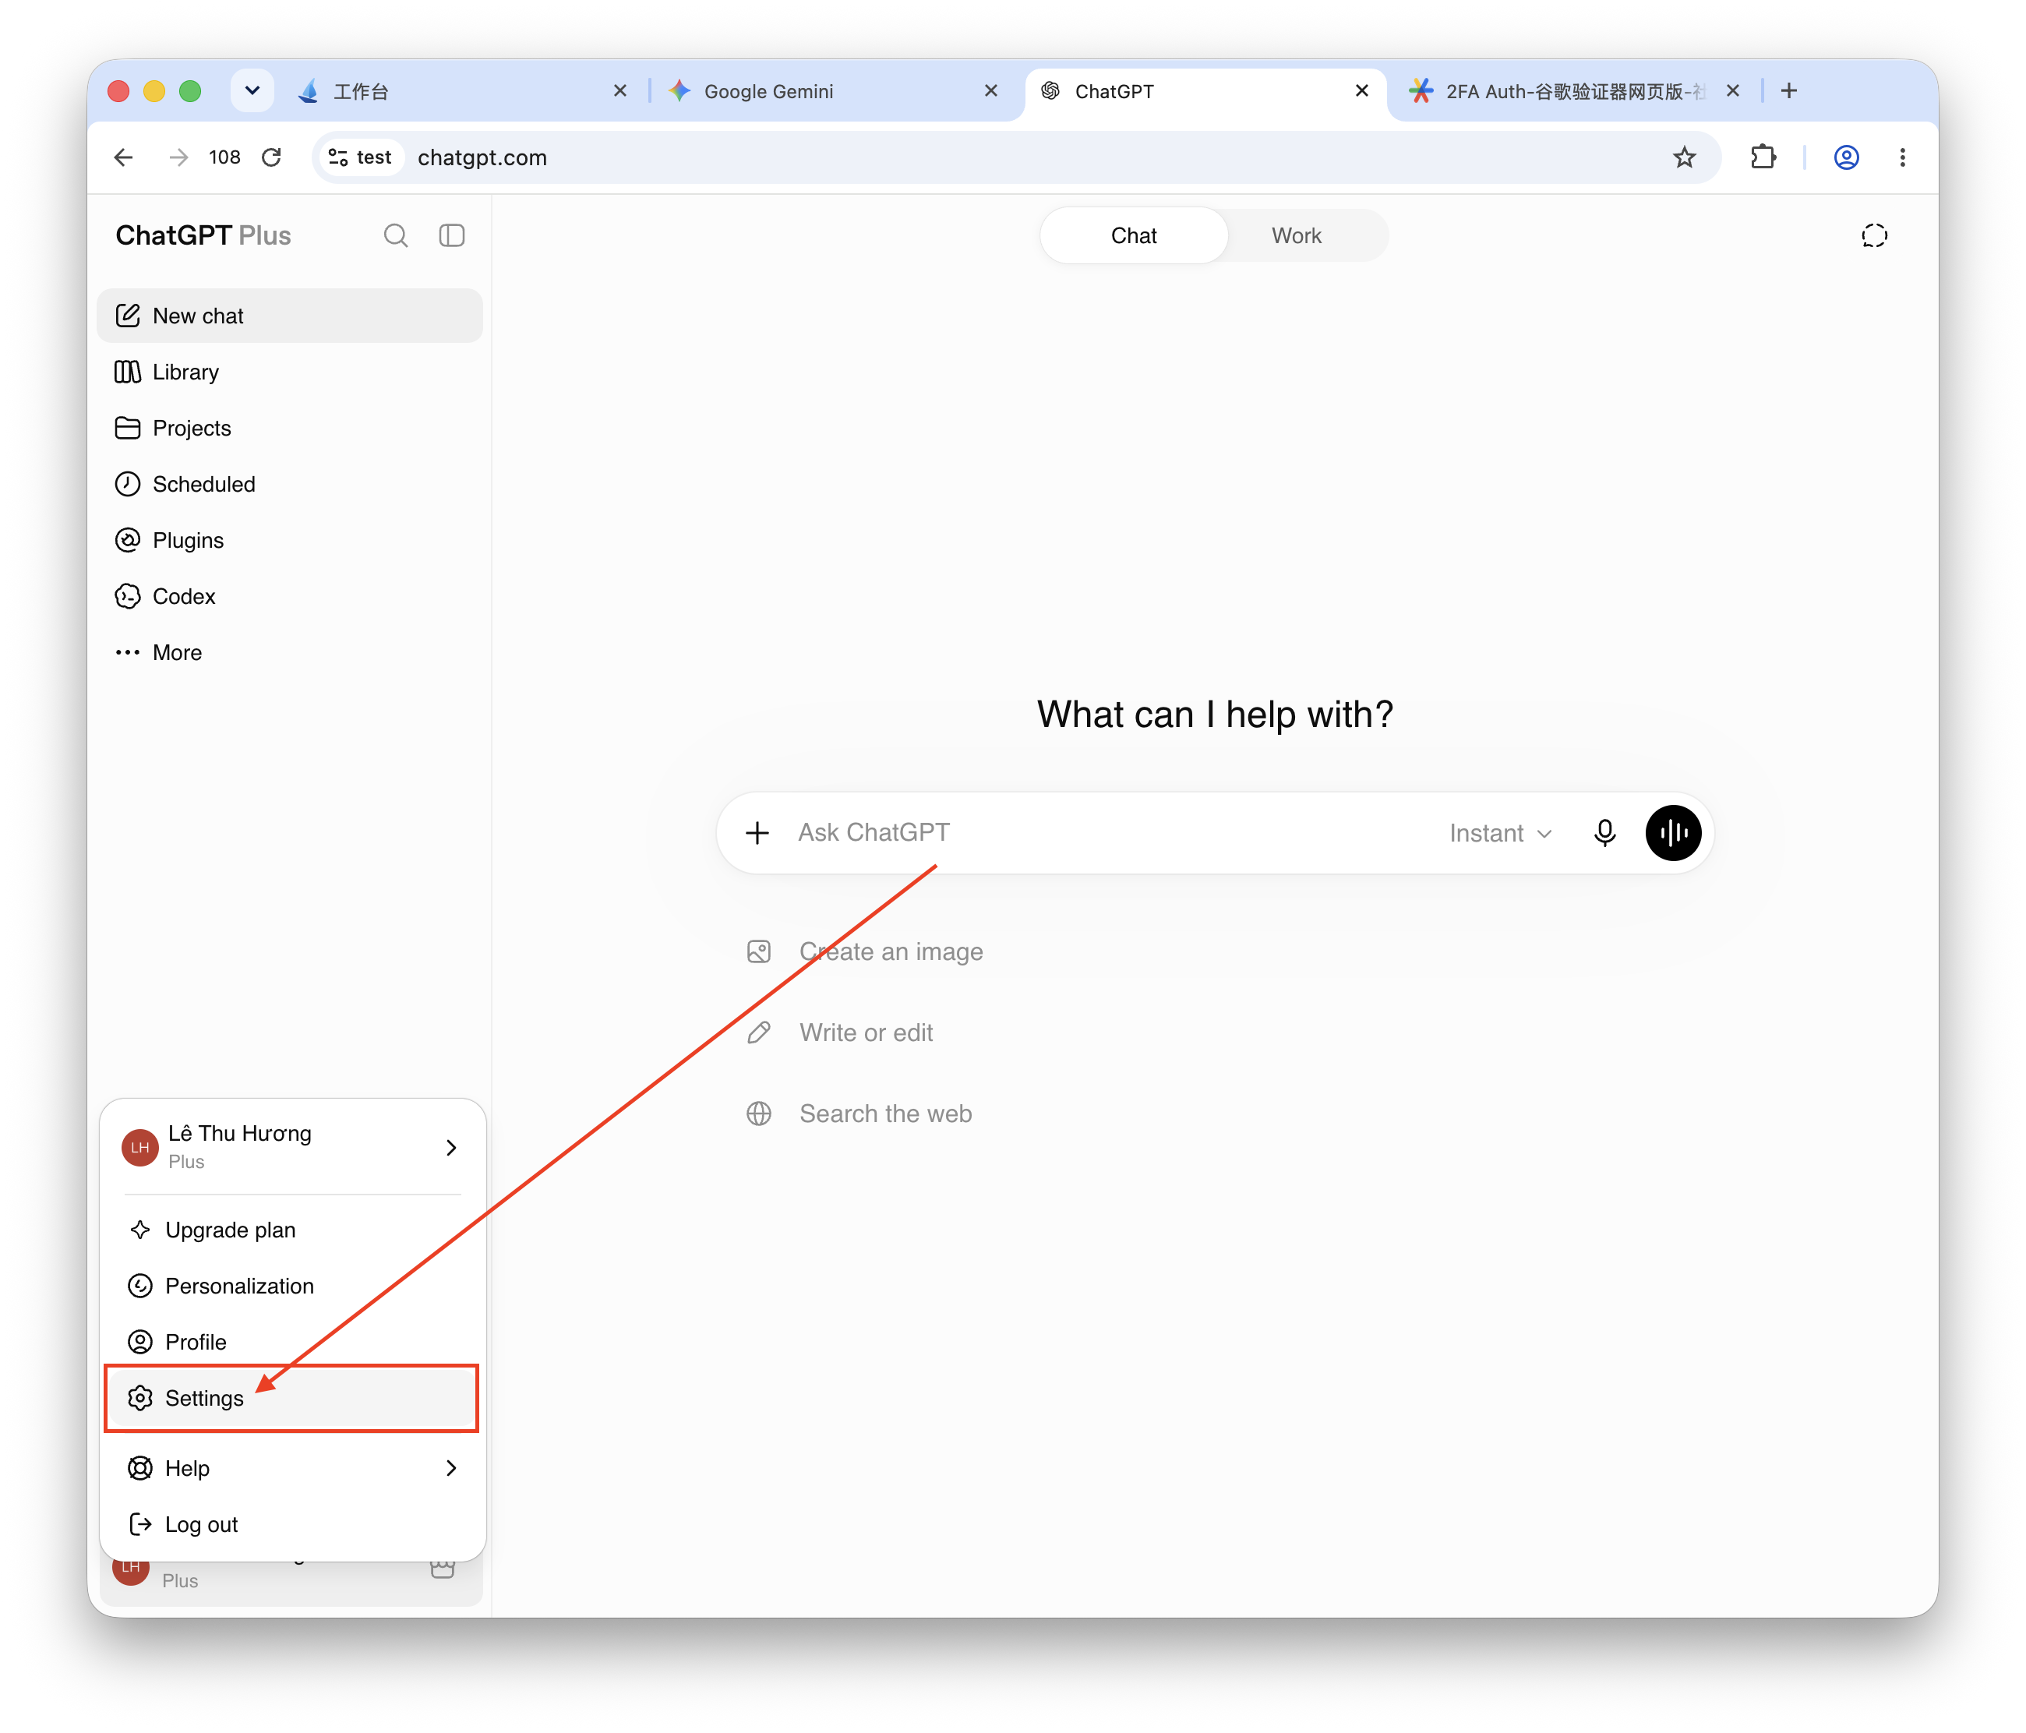Open Scheduled in the sidebar
This screenshot has height=1733, width=2026.
pyautogui.click(x=289, y=484)
